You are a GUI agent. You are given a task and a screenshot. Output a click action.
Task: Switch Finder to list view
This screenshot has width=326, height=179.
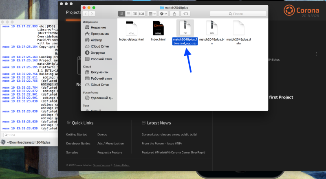[128, 14]
